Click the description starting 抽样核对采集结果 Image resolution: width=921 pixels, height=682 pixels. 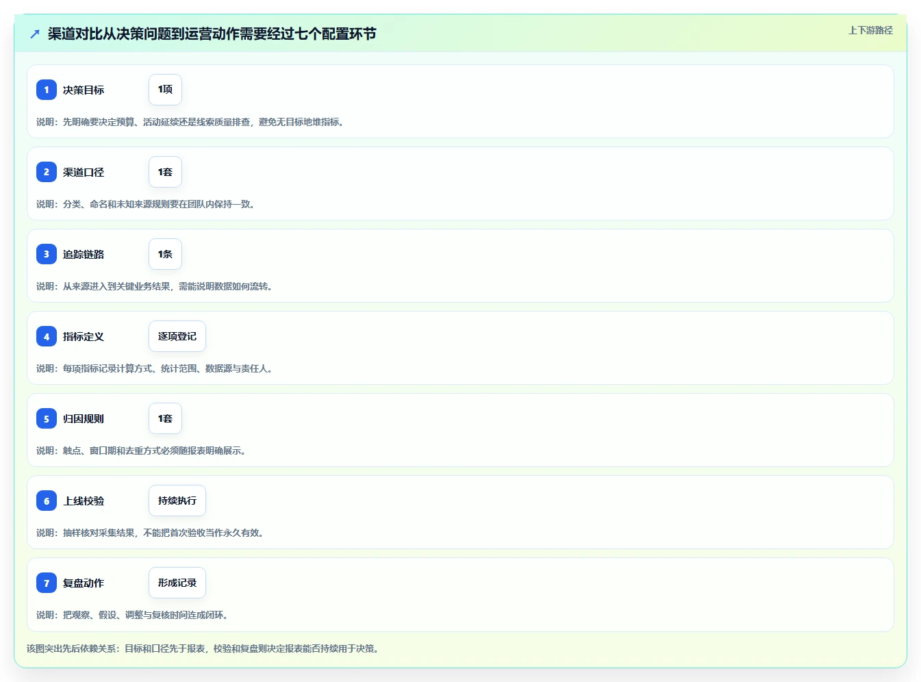152,533
